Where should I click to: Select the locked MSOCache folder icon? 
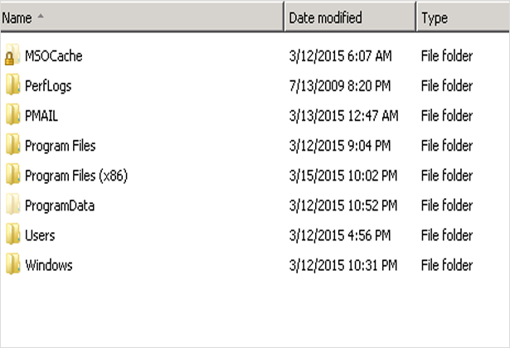click(x=12, y=55)
